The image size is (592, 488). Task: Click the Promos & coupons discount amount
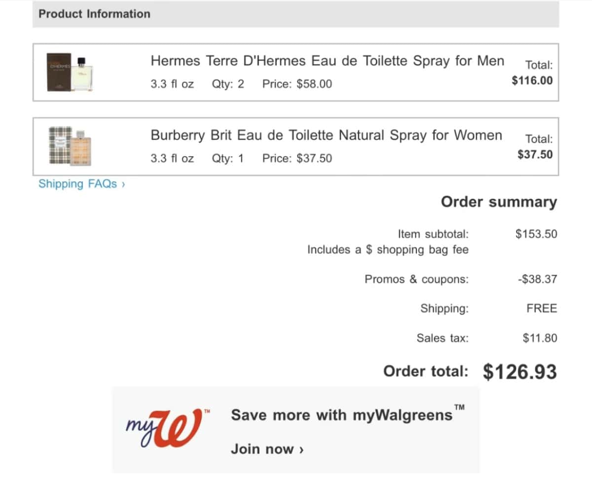[x=537, y=279]
